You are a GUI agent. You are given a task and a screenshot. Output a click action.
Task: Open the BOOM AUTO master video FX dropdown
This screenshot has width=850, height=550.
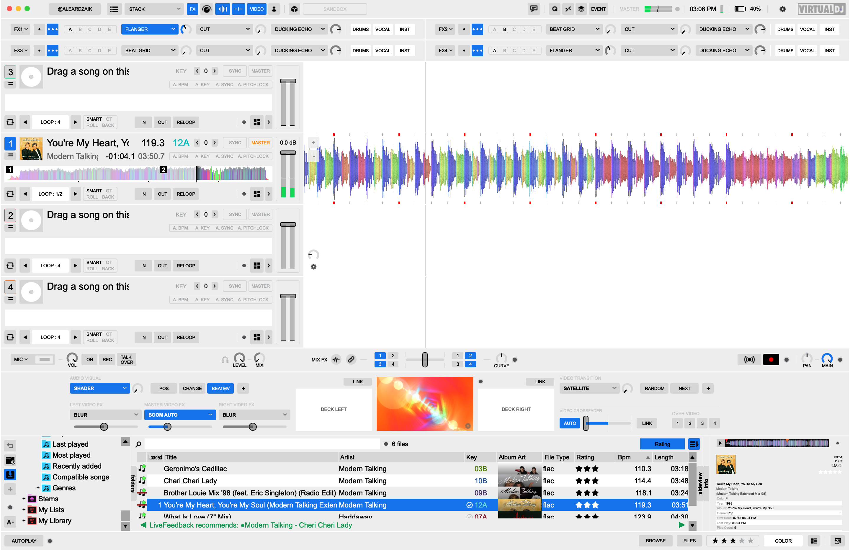180,415
